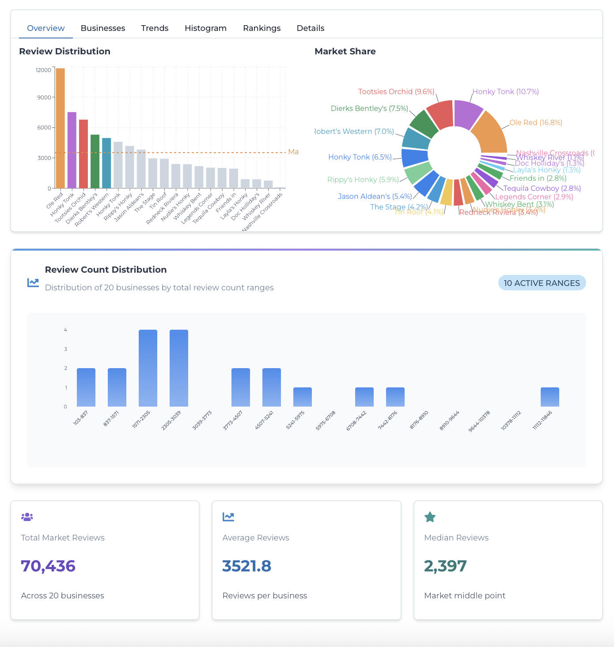Click the x-axis label 3039-3773

click(202, 420)
